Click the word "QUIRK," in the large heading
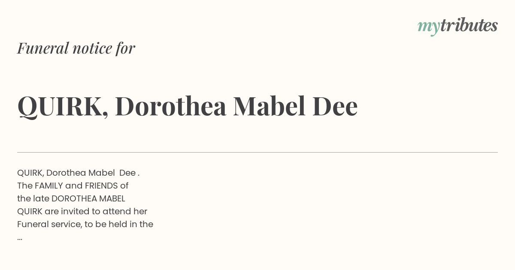This screenshot has height=270, width=515. click(63, 107)
